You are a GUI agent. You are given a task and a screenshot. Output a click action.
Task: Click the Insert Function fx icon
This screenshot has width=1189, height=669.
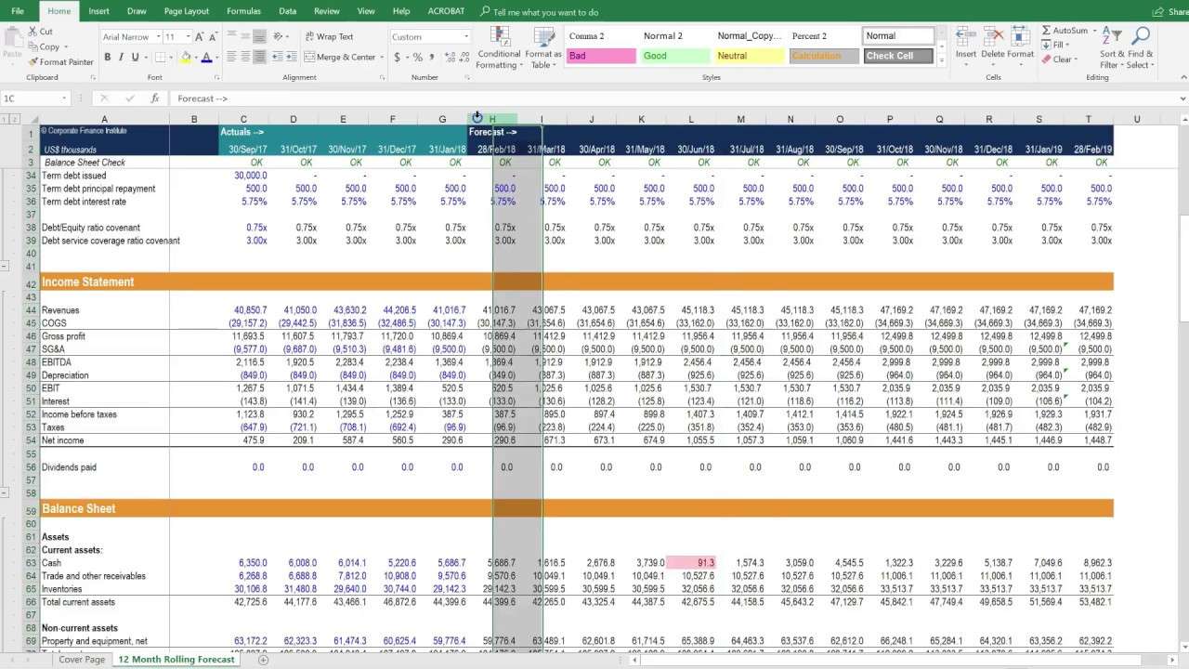click(x=155, y=98)
